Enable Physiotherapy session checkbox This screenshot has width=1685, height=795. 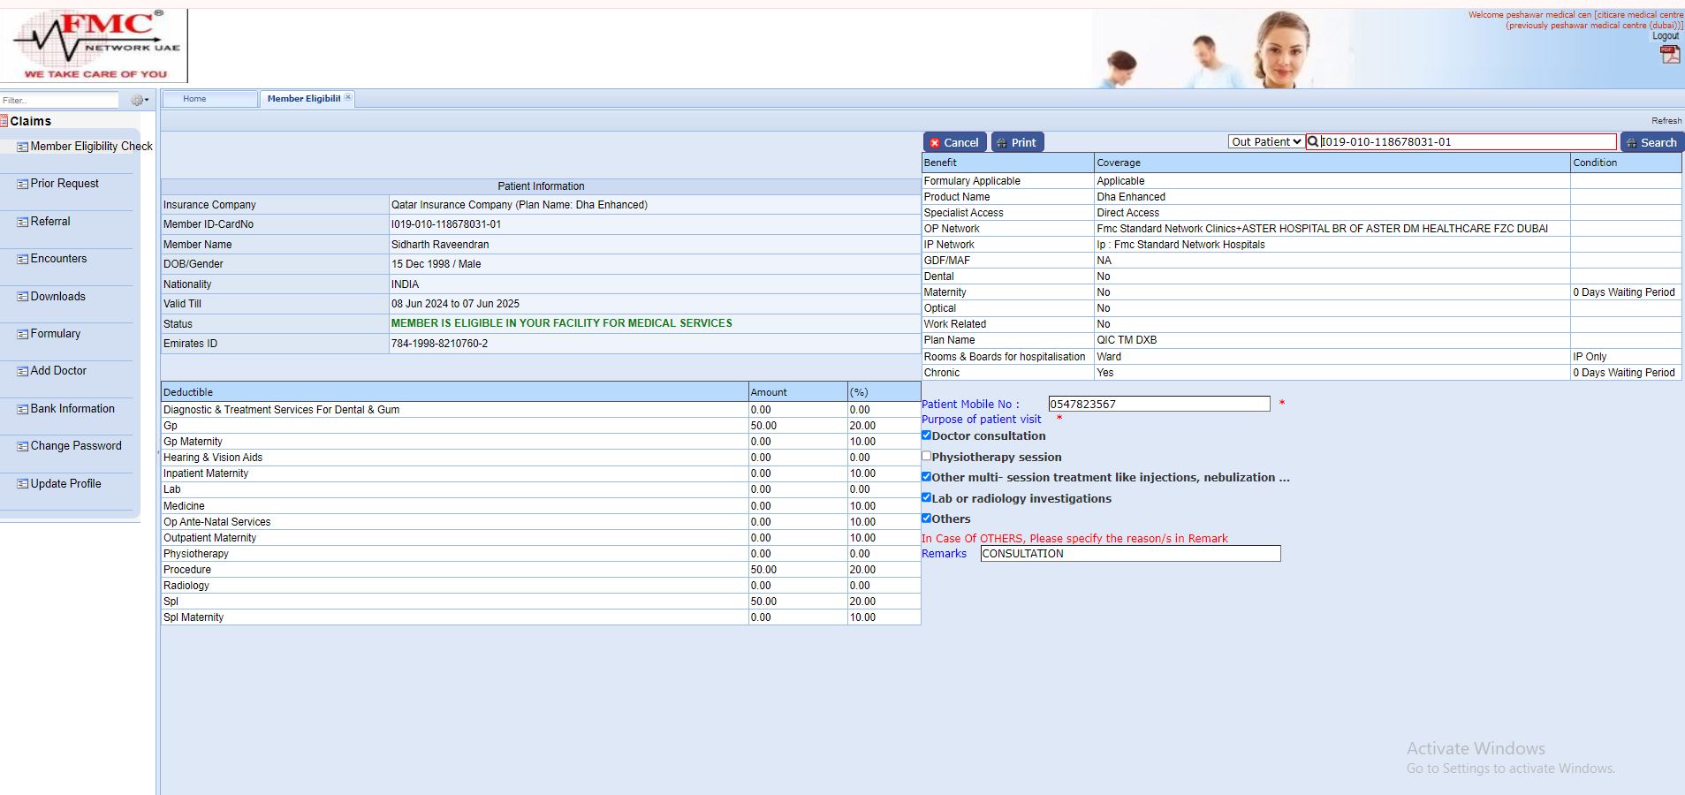(x=927, y=457)
